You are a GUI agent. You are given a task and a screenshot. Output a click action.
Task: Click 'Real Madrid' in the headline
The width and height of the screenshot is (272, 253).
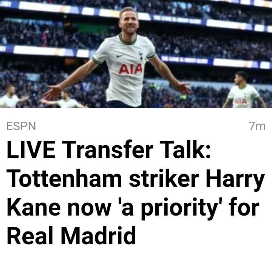point(71,236)
